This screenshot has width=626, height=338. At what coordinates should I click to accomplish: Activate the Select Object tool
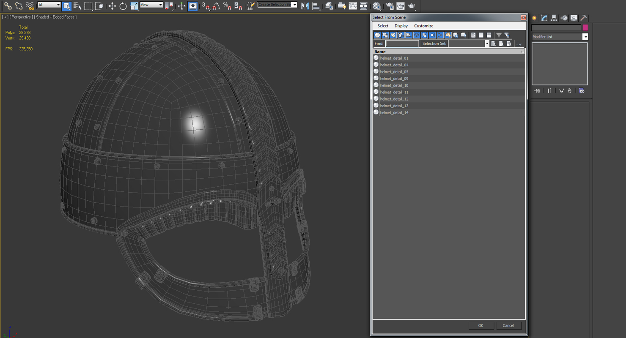click(66, 6)
